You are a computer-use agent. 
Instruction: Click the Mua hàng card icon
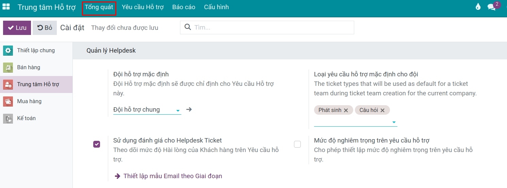(x=8, y=101)
